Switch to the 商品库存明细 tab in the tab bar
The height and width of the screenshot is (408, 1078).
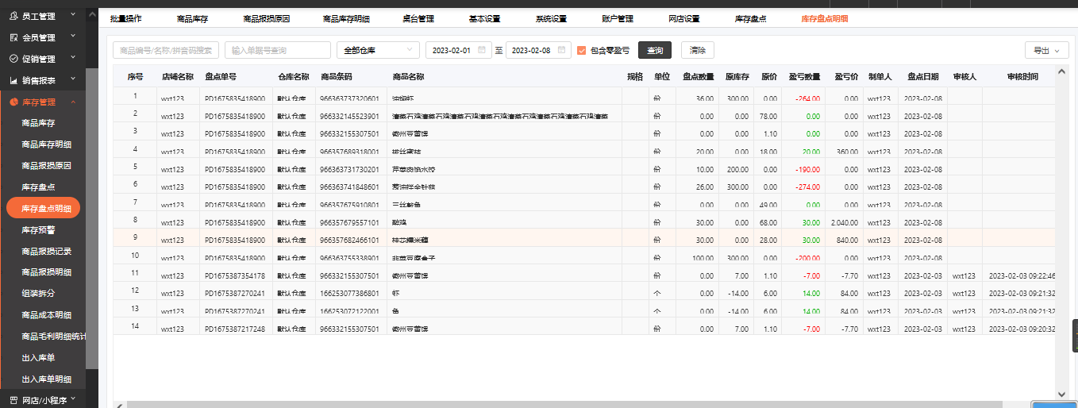[346, 18]
